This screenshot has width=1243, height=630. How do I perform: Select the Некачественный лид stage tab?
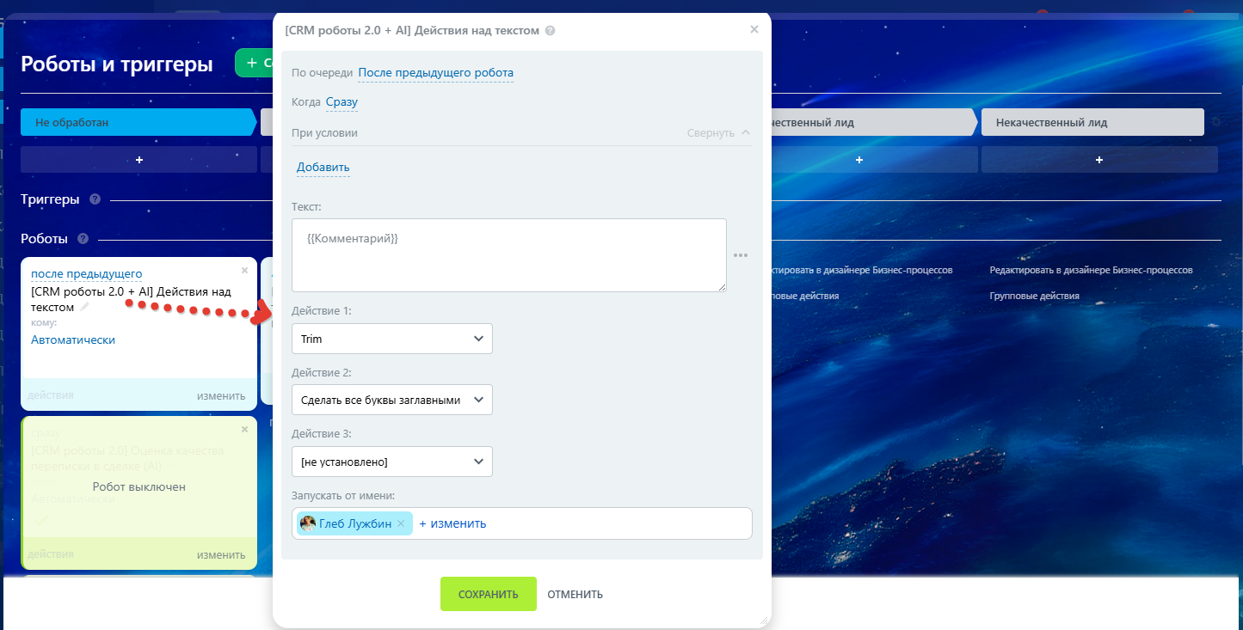[1091, 122]
